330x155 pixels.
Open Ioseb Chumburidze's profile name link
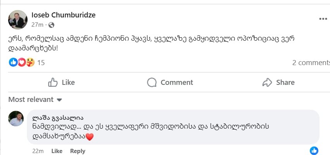coord(63,15)
